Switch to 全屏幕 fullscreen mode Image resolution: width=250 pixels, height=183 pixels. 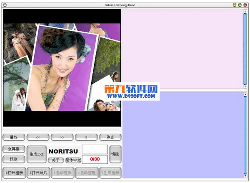click(x=13, y=149)
